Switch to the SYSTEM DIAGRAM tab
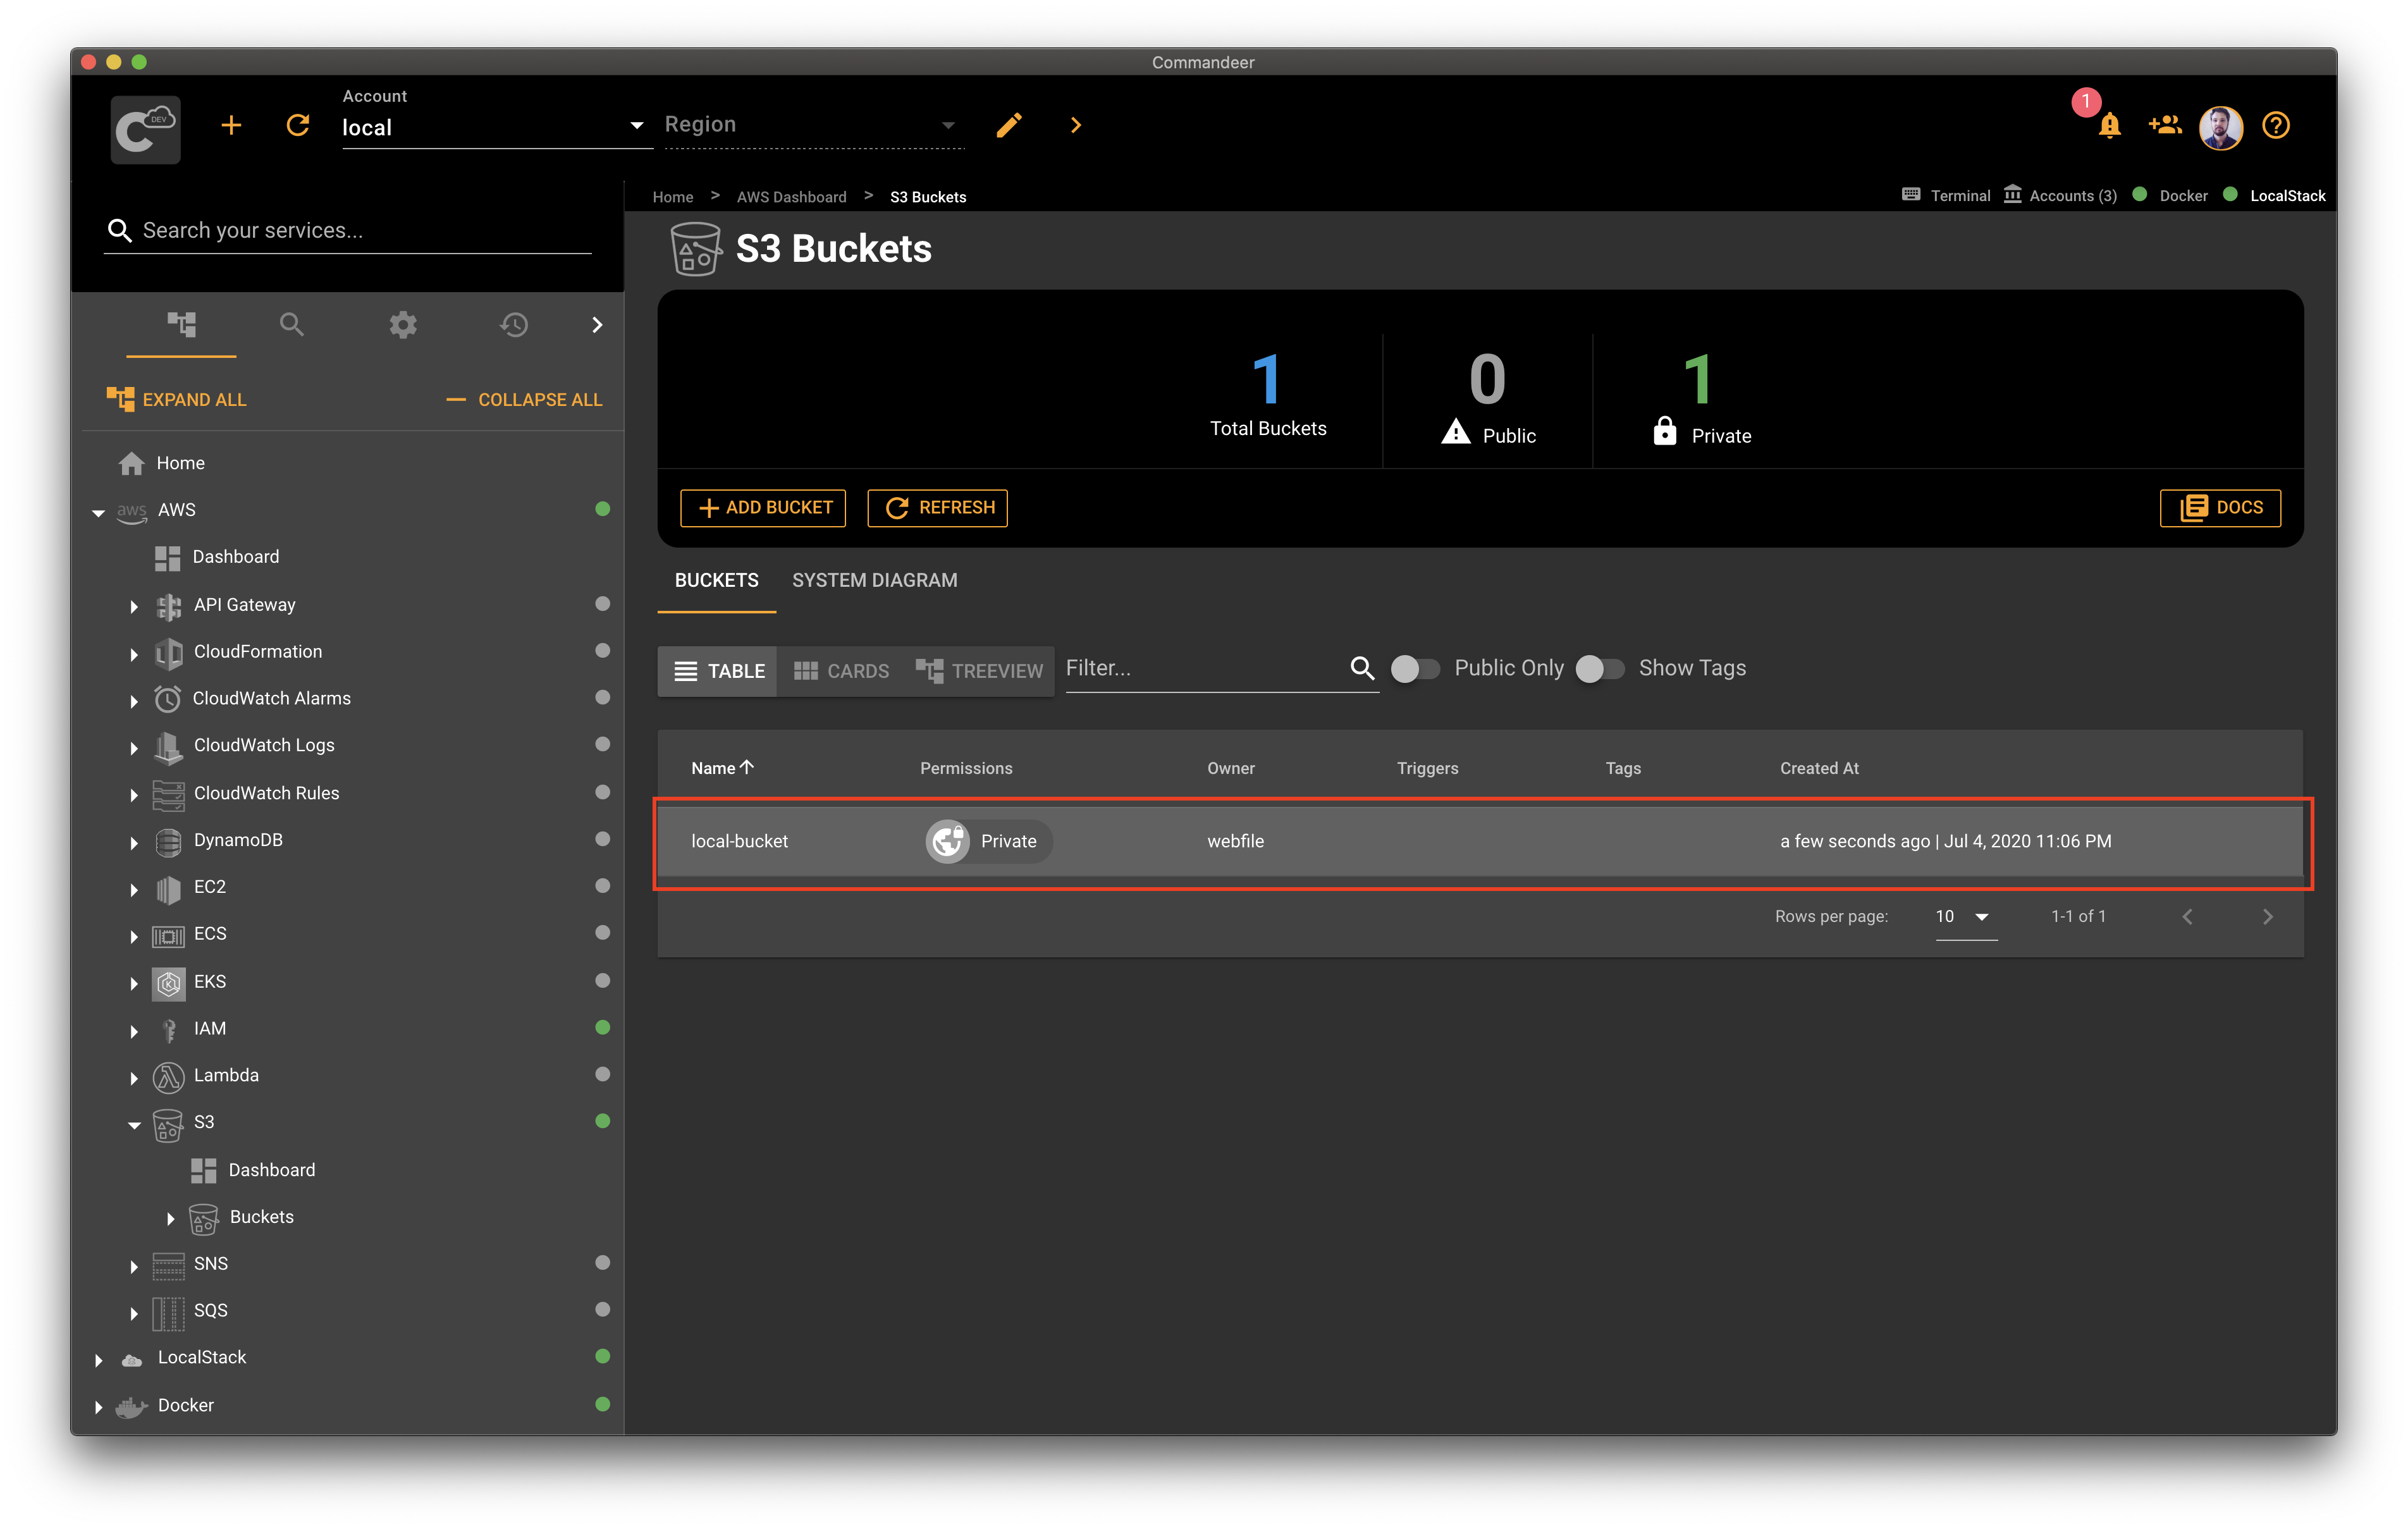This screenshot has width=2408, height=1529. (x=874, y=581)
